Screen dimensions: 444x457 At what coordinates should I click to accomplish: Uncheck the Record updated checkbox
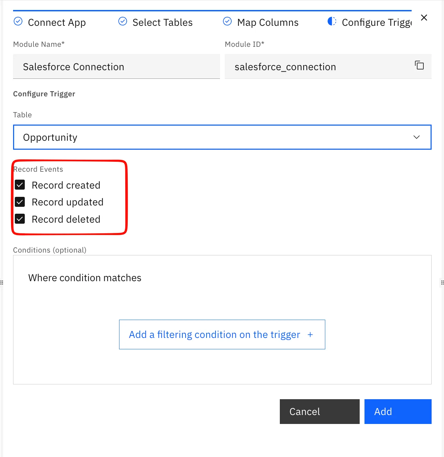pyautogui.click(x=20, y=202)
